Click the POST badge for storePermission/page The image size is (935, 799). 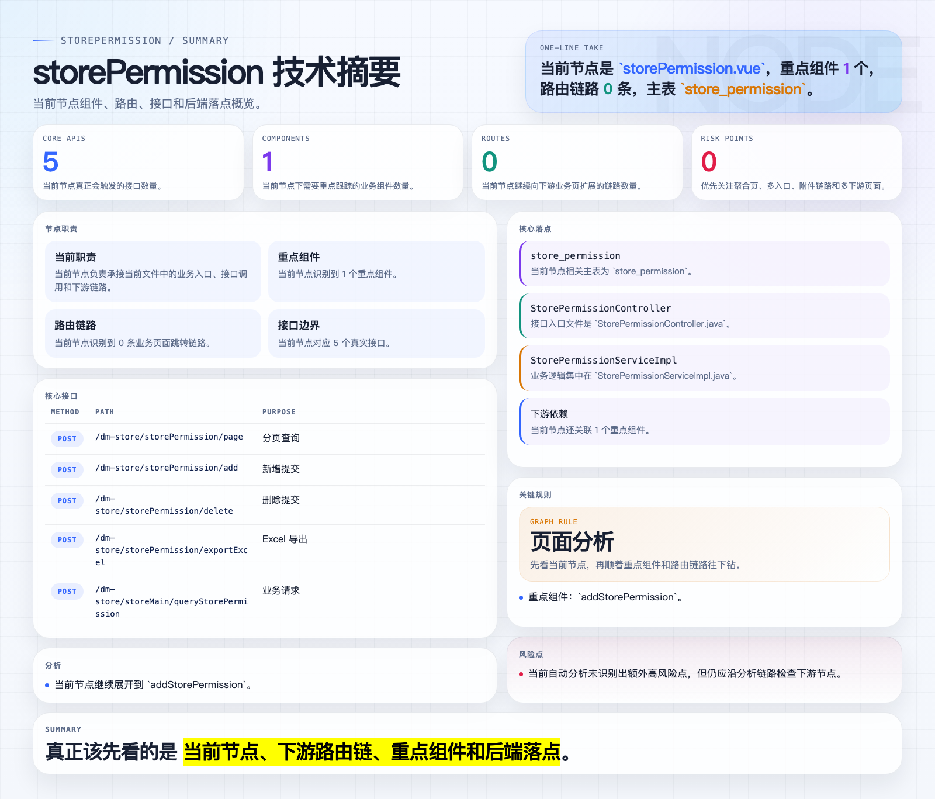(x=67, y=439)
